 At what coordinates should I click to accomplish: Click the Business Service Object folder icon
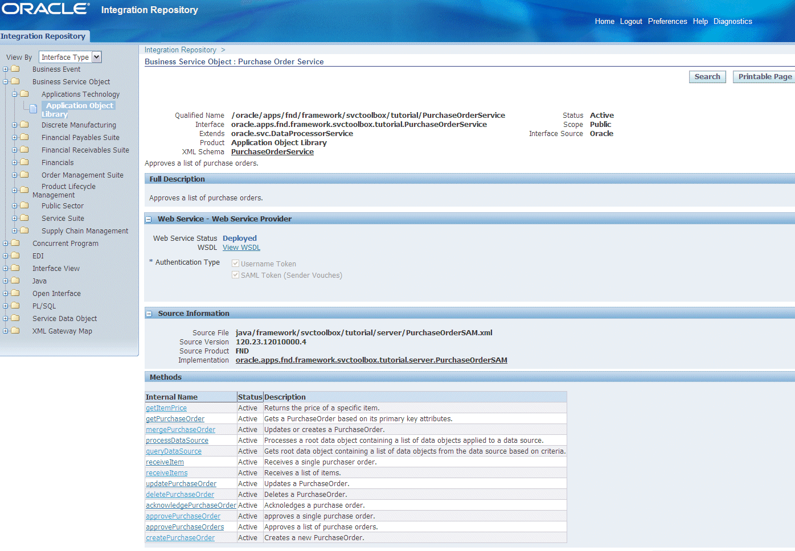[15, 81]
